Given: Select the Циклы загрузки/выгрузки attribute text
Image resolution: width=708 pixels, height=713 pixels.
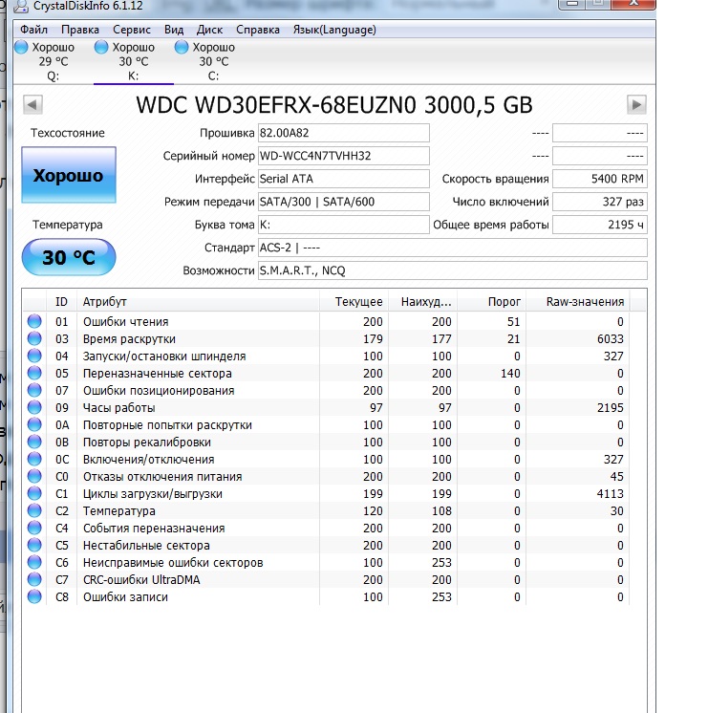Looking at the screenshot, I should (x=153, y=494).
